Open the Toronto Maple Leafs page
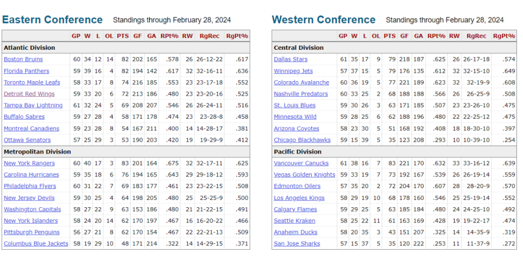Image resolution: width=523 pixels, height=257 pixels. tap(32, 83)
